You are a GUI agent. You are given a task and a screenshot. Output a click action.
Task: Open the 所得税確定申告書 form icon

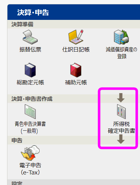pyautogui.click(x=121, y=111)
